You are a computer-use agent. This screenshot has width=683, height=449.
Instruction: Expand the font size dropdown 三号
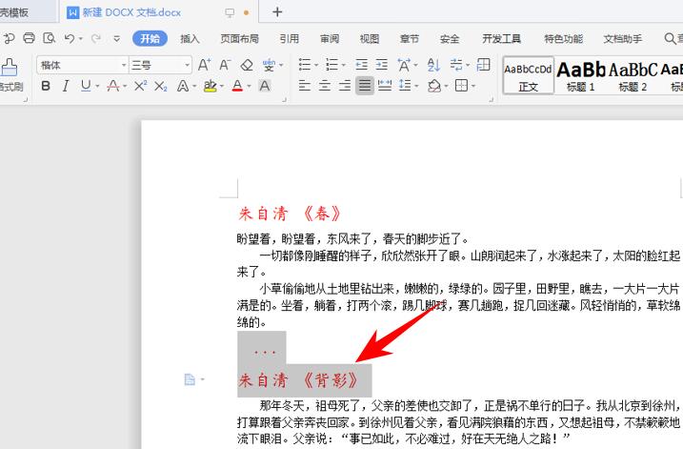coord(188,65)
